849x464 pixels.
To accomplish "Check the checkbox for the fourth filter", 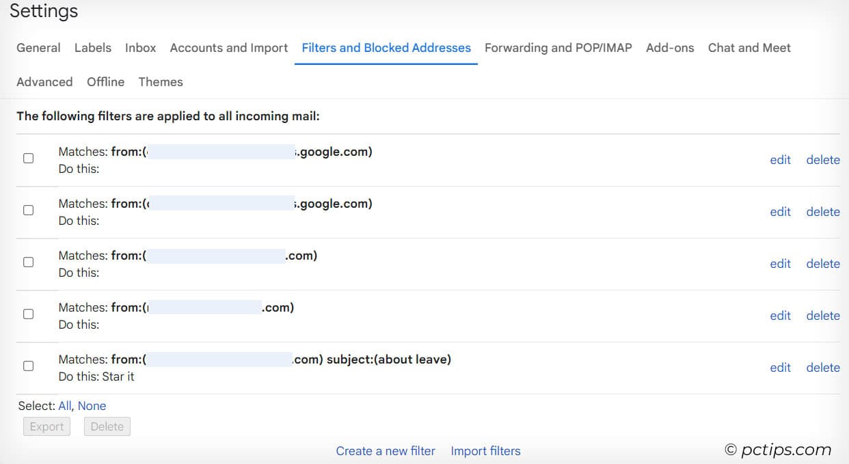I will pyautogui.click(x=28, y=314).
